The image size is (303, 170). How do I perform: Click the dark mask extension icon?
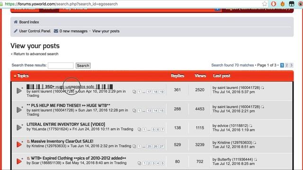pos(292,4)
